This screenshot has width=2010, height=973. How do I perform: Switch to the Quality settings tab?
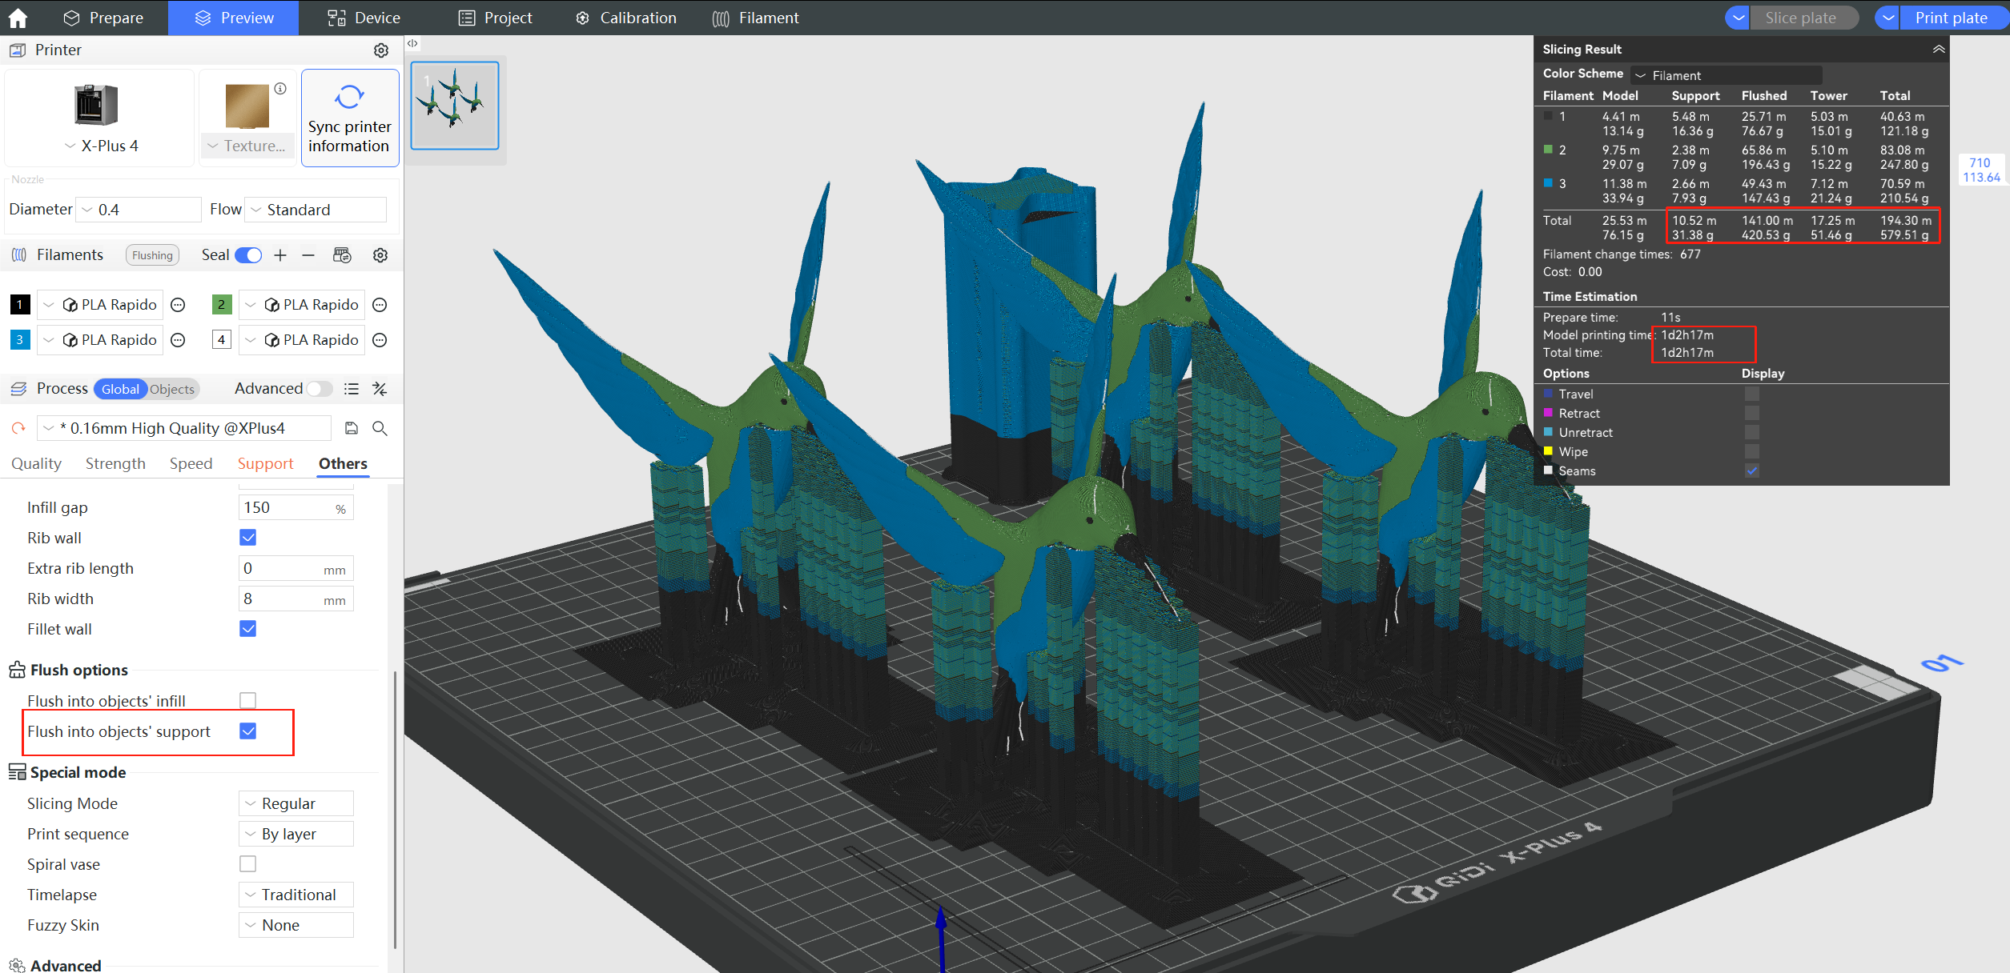[x=36, y=463]
